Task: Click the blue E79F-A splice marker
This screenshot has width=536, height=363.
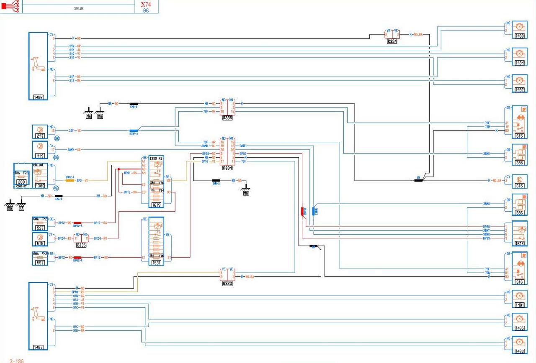Action: (134, 130)
